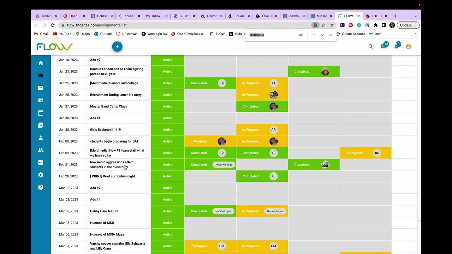Open the Gabby Caro feature assignment

tap(104, 211)
